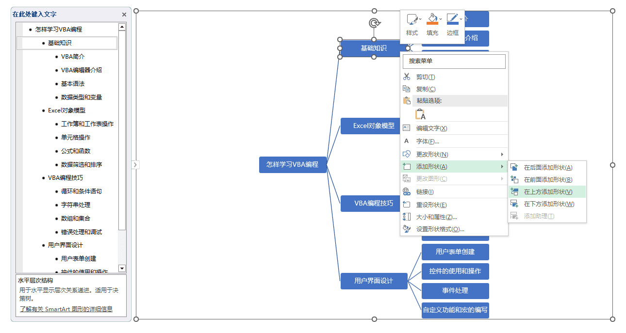
Task: Select 复制(C) from the context menu
Action: [x=454, y=89]
